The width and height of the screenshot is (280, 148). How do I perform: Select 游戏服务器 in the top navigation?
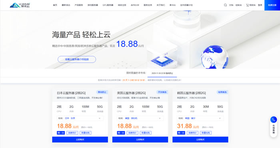(x=93, y=5)
